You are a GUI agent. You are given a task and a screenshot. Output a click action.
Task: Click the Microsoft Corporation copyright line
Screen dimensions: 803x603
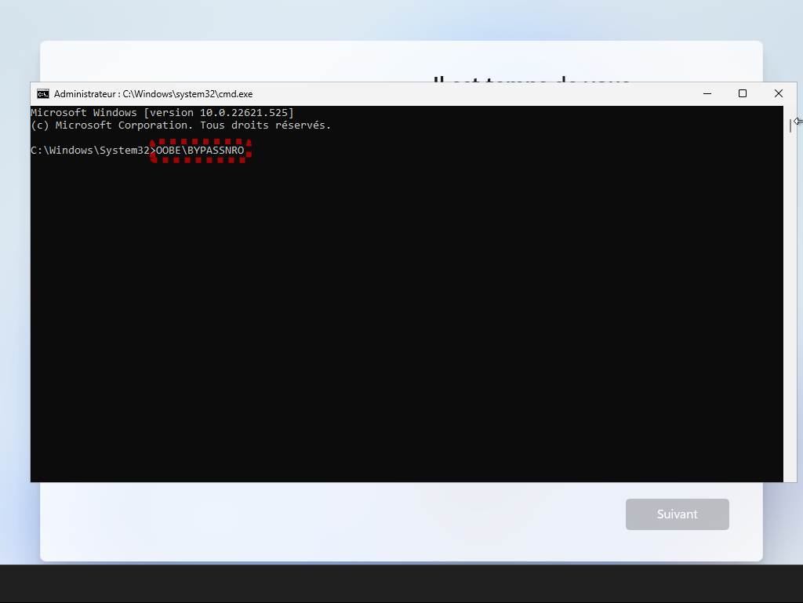(180, 125)
